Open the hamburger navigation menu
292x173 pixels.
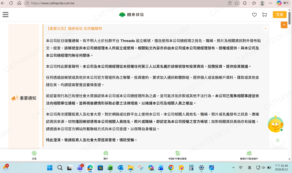pyautogui.click(x=5, y=15)
